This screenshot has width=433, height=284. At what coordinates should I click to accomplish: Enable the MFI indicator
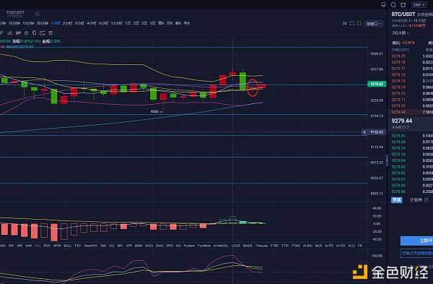pyautogui.click(x=120, y=246)
